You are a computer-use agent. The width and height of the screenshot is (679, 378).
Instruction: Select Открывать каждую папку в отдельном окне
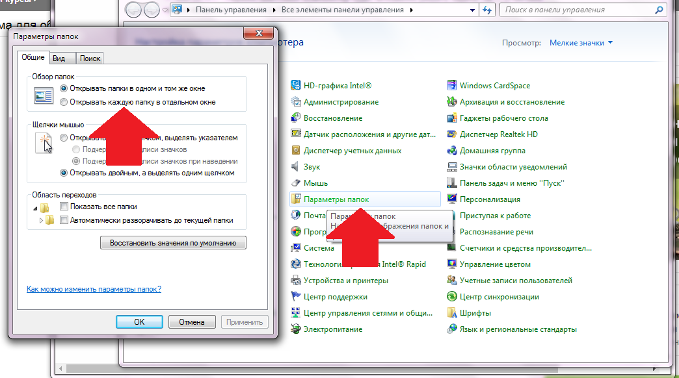[x=64, y=102]
